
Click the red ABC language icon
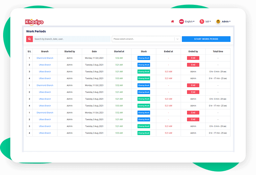(181, 21)
